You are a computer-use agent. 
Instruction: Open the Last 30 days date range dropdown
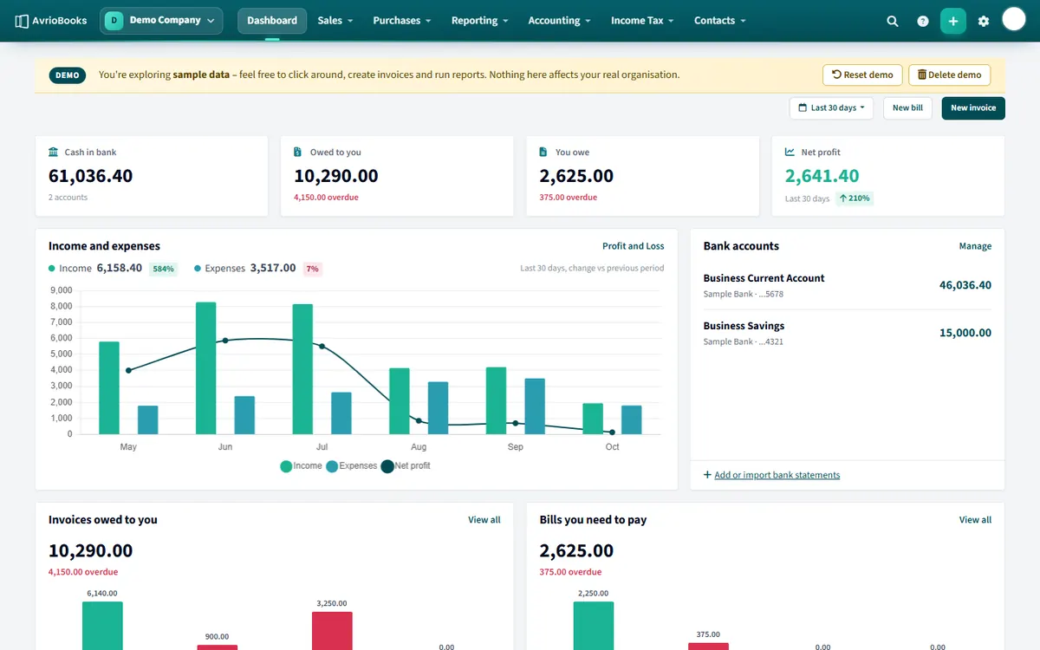pos(832,108)
